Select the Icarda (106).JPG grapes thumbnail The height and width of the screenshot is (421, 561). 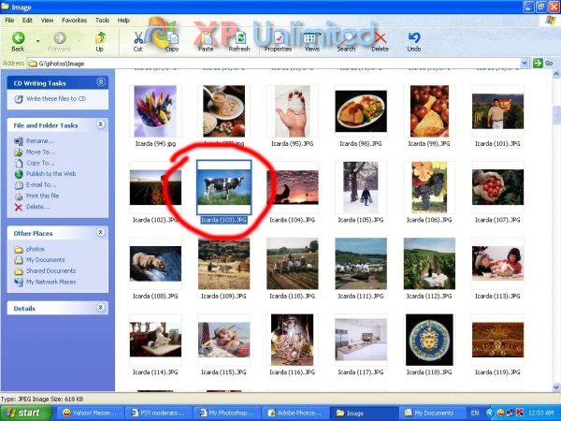429,187
